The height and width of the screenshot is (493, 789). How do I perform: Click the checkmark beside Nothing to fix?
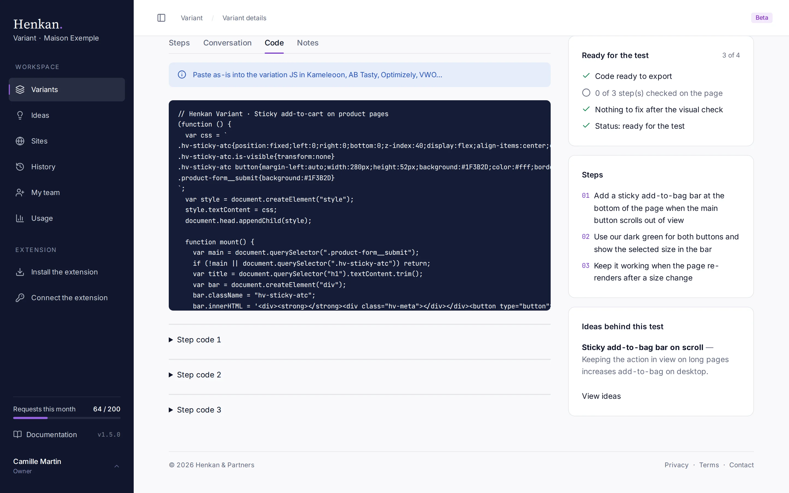pyautogui.click(x=586, y=109)
